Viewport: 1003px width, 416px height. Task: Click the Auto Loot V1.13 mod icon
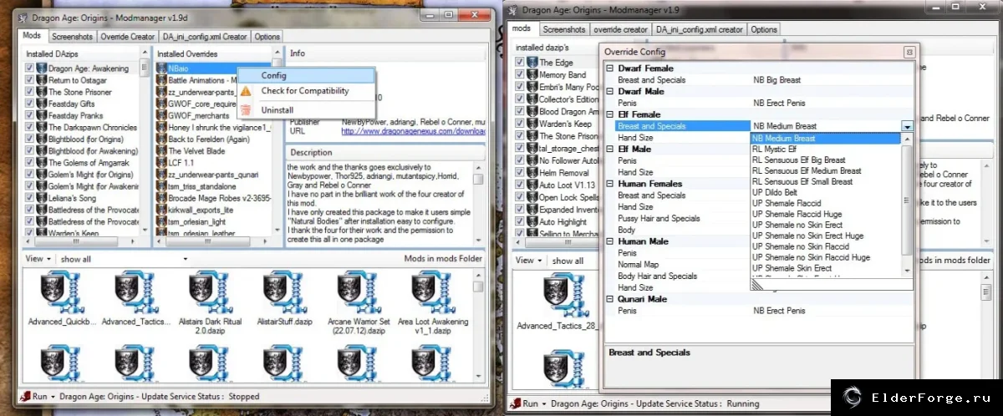click(x=532, y=185)
